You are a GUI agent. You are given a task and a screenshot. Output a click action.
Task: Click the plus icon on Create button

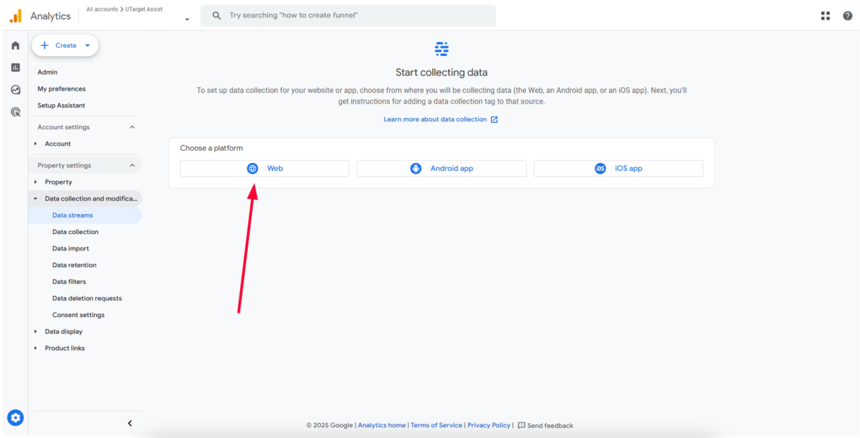[x=44, y=46]
